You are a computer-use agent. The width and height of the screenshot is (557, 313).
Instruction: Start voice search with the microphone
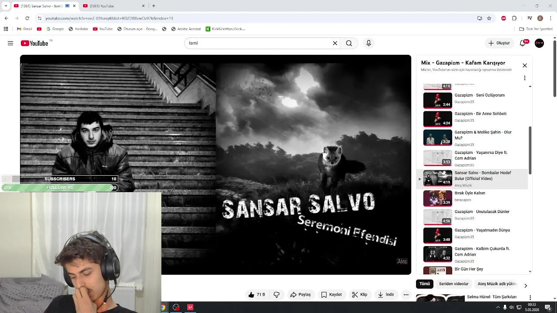tap(369, 43)
